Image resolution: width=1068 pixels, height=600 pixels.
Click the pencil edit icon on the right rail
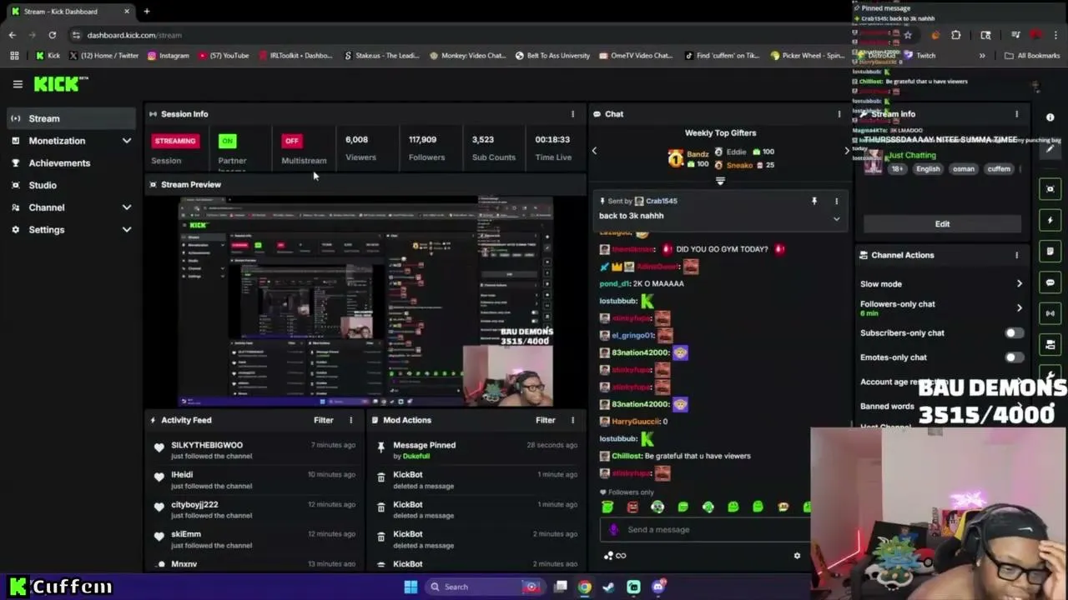pos(1050,148)
